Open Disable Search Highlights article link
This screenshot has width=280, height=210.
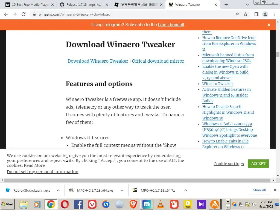tap(228, 112)
